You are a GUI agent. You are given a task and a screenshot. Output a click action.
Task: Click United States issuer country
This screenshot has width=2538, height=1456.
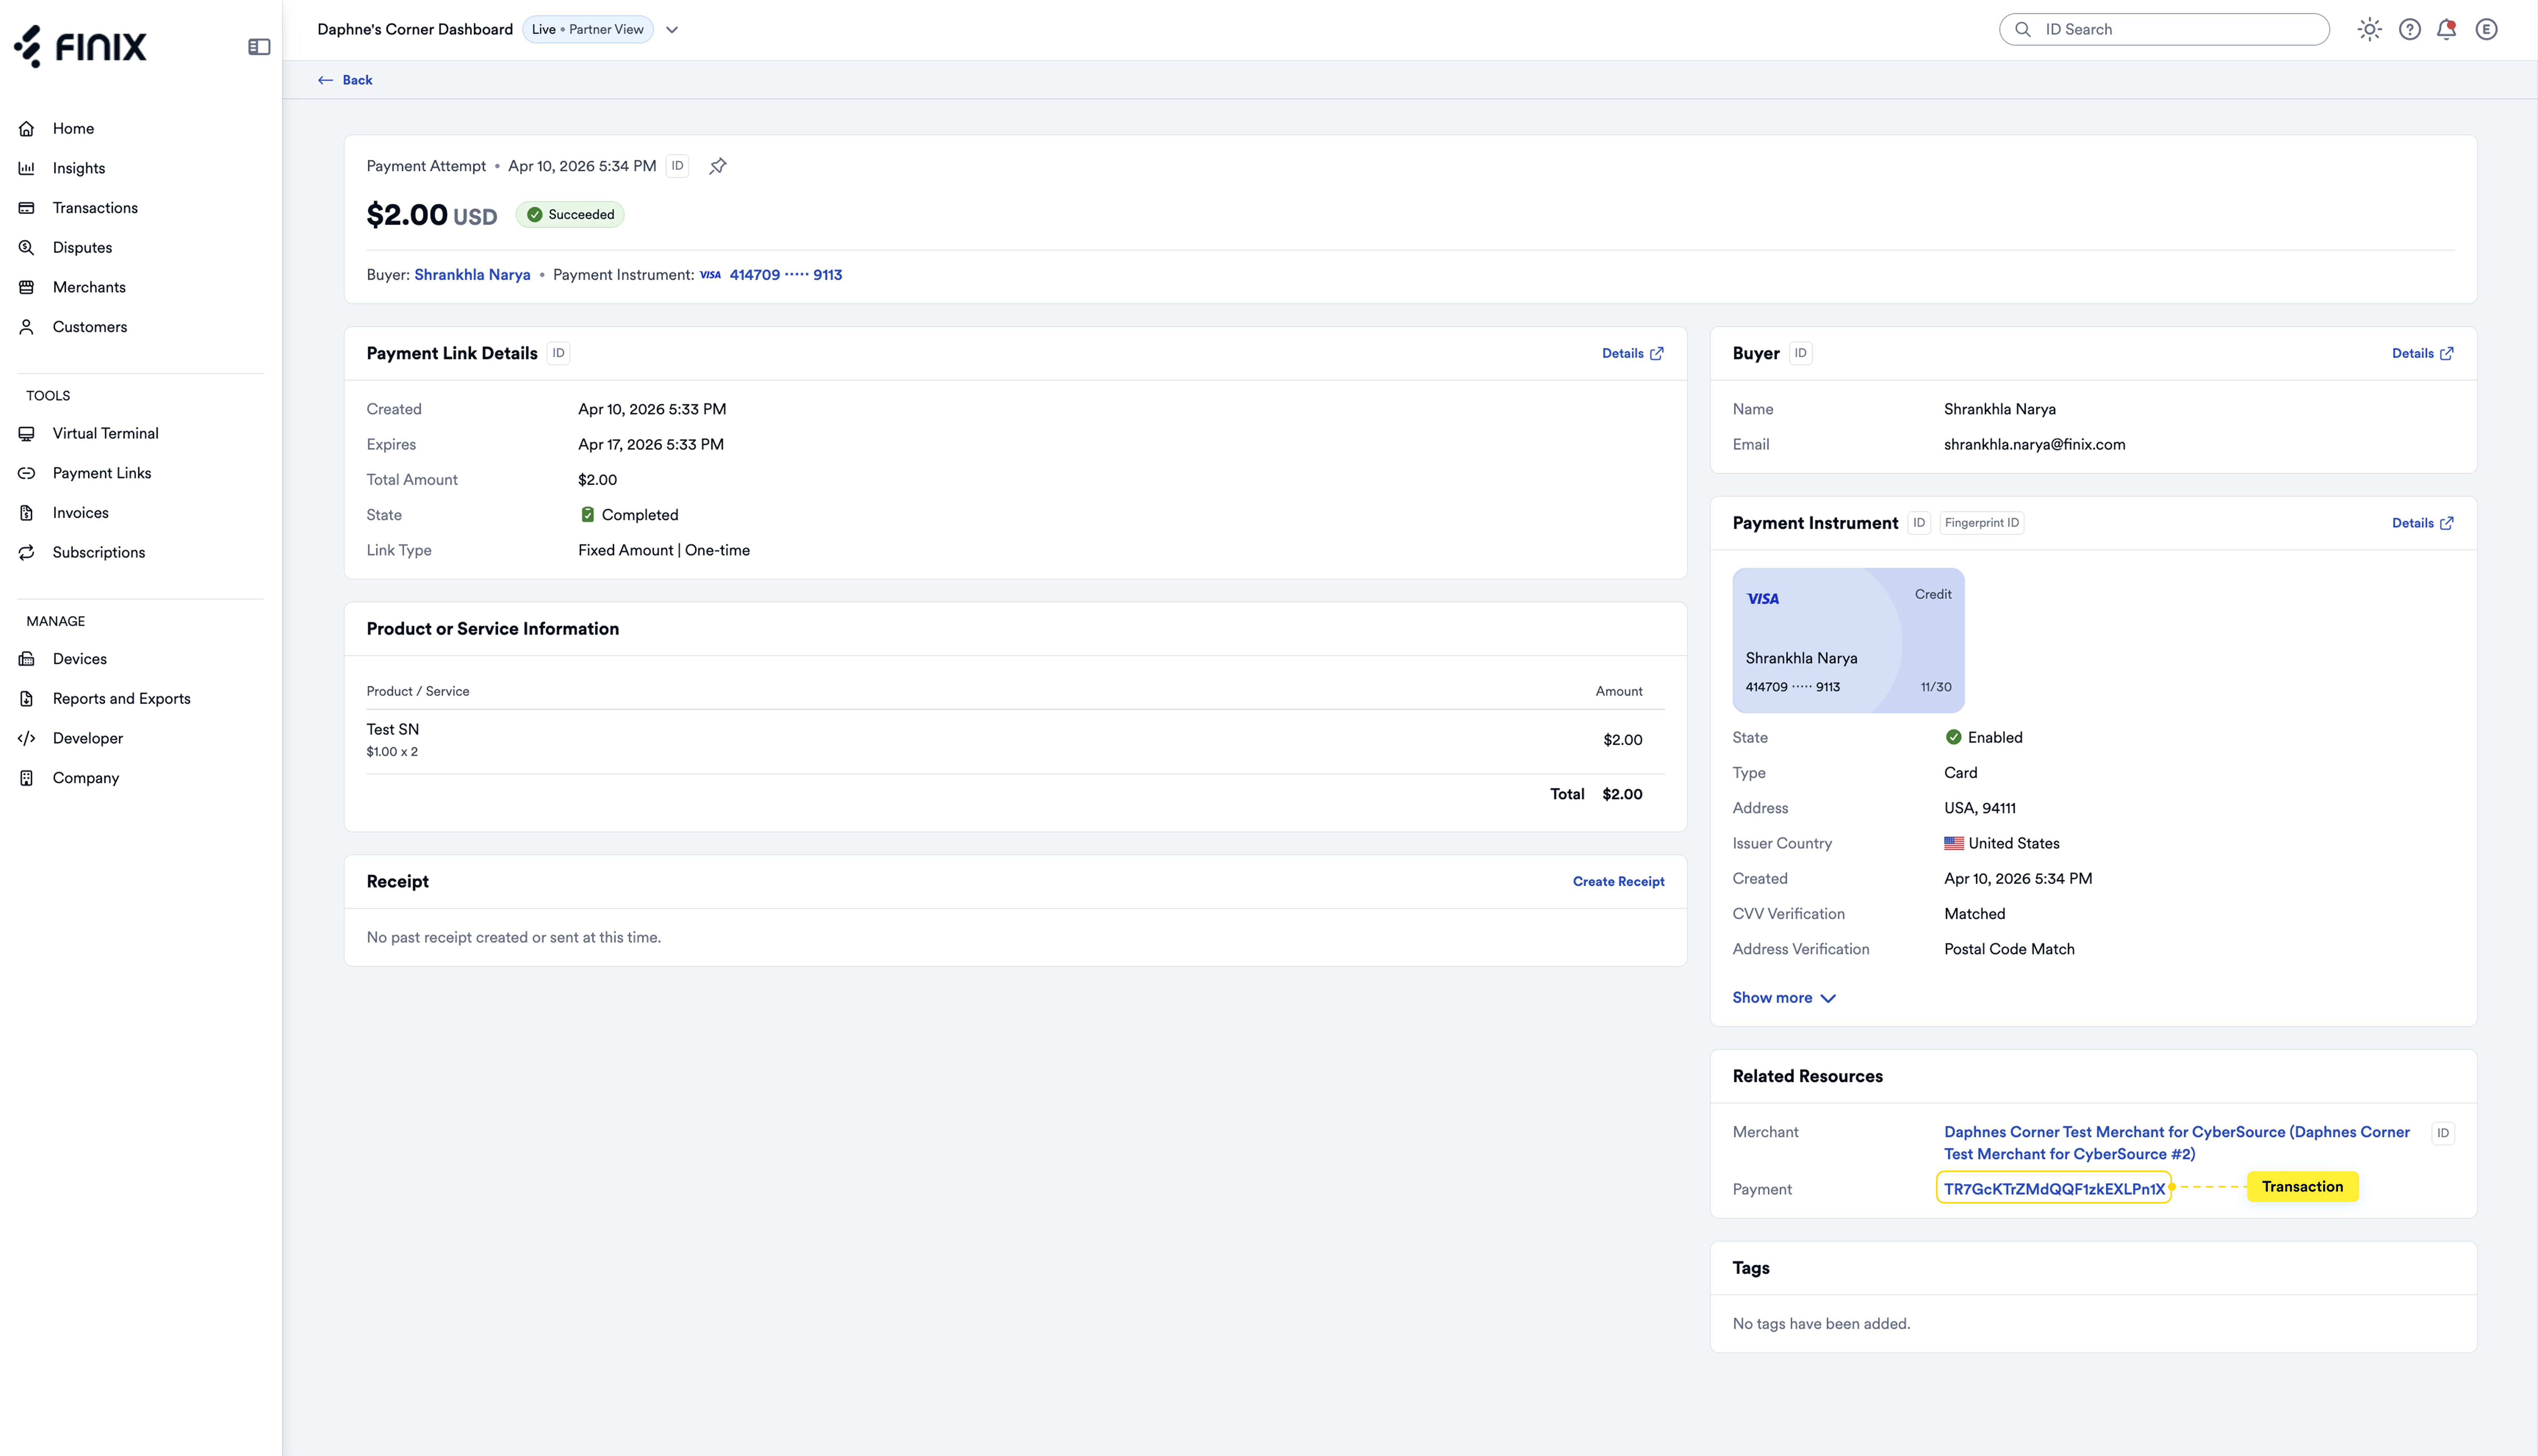coord(2002,844)
